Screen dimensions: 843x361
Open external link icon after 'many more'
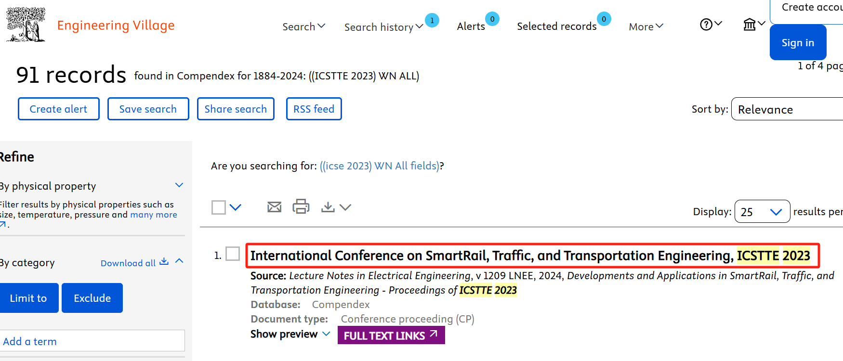click(x=3, y=224)
